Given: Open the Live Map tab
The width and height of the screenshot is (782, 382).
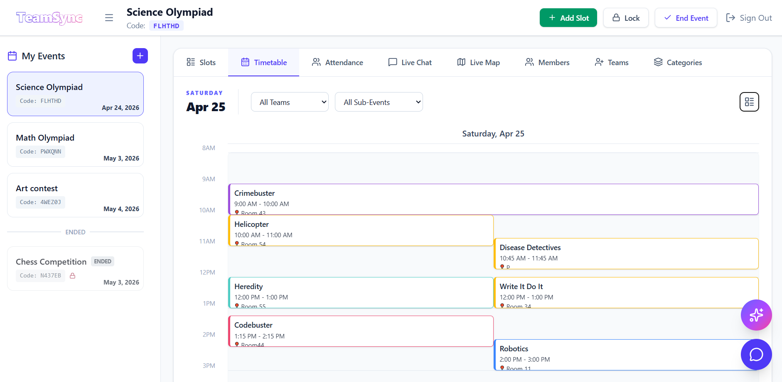Looking at the screenshot, I should (x=478, y=63).
